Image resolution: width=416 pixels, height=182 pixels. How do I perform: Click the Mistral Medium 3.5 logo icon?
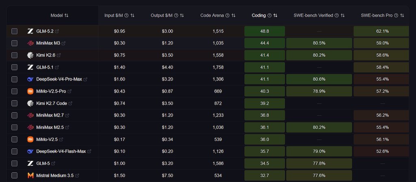tap(30, 175)
